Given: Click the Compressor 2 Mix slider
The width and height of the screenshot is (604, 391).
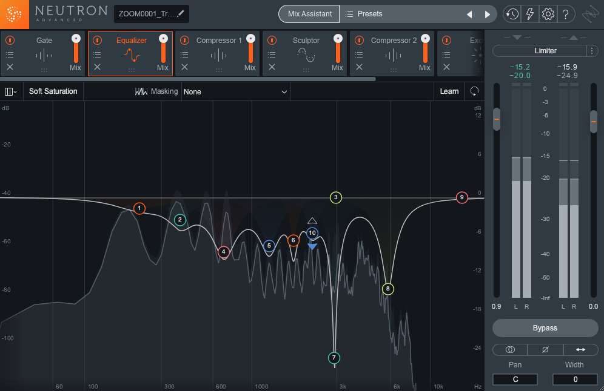Looking at the screenshot, I should (425, 49).
